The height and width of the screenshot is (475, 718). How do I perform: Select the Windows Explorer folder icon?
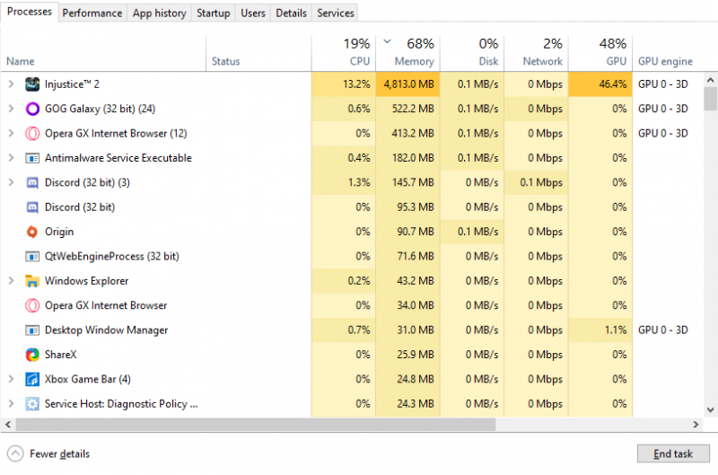[x=32, y=281]
